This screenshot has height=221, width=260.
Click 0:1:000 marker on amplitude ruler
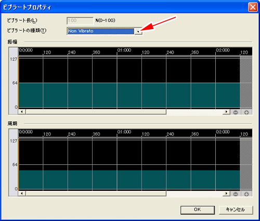[124, 50]
